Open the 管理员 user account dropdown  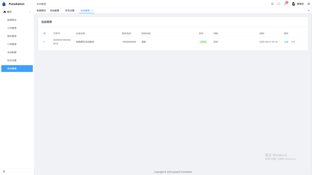point(298,4)
